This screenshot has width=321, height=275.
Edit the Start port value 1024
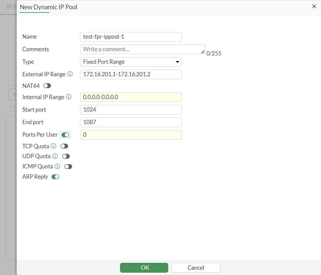point(131,109)
